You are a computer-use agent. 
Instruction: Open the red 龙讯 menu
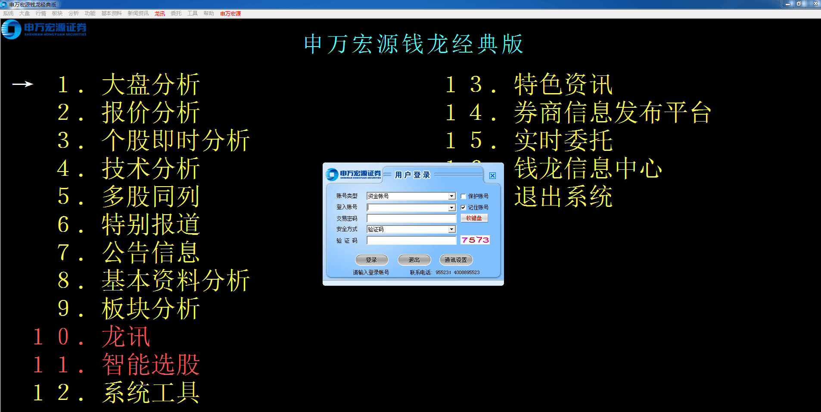point(160,13)
